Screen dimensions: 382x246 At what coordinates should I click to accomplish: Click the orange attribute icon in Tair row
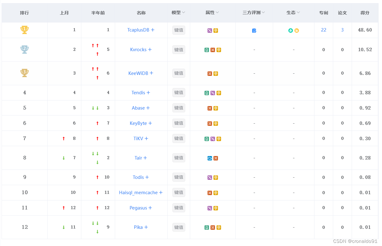click(216, 158)
